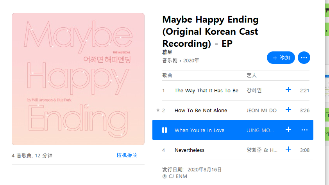The image size is (329, 185).
Task: Select Maybe Happy Ending album cover artwork
Action: (x=78, y=79)
